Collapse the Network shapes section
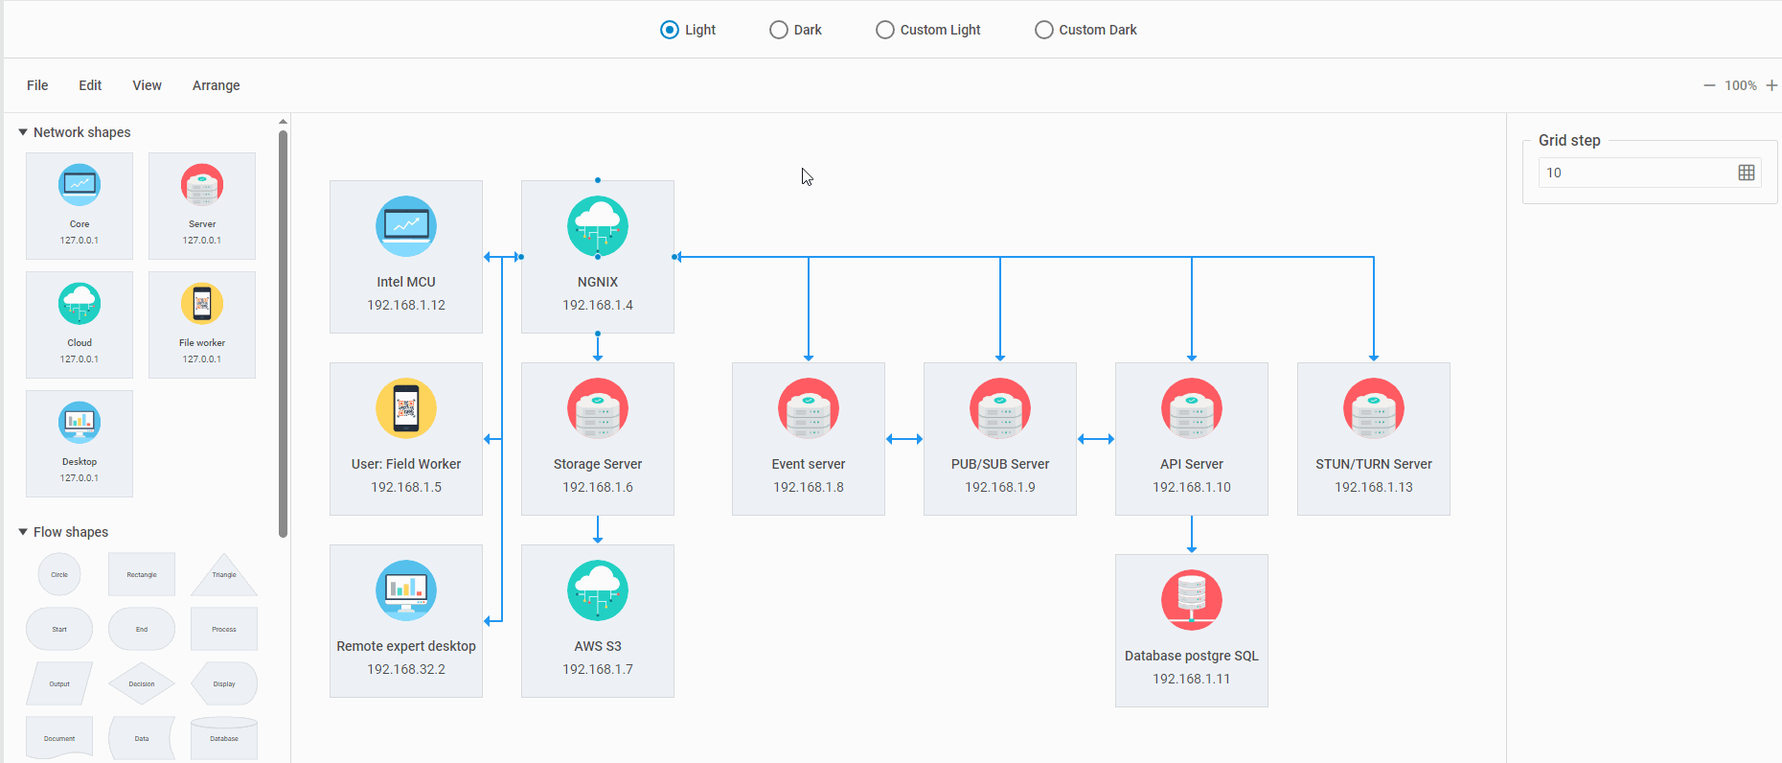 pos(23,132)
